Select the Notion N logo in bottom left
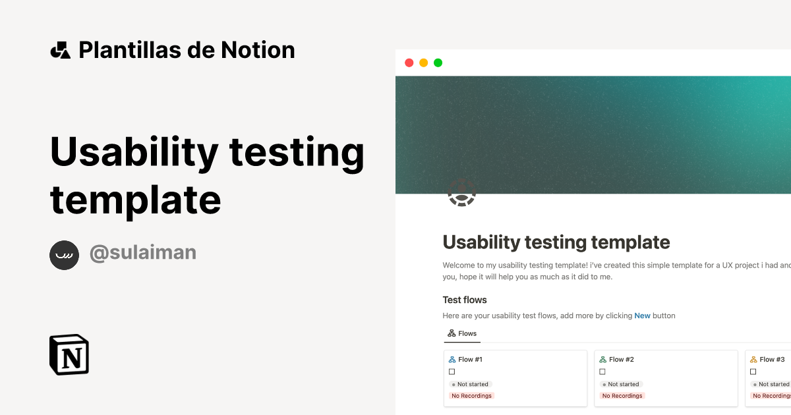This screenshot has height=415, width=791. click(69, 354)
